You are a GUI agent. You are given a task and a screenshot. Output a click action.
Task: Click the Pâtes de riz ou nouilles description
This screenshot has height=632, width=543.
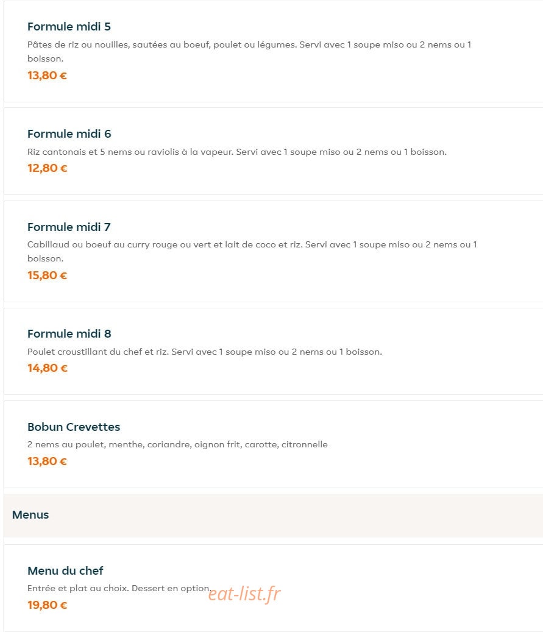pos(249,52)
